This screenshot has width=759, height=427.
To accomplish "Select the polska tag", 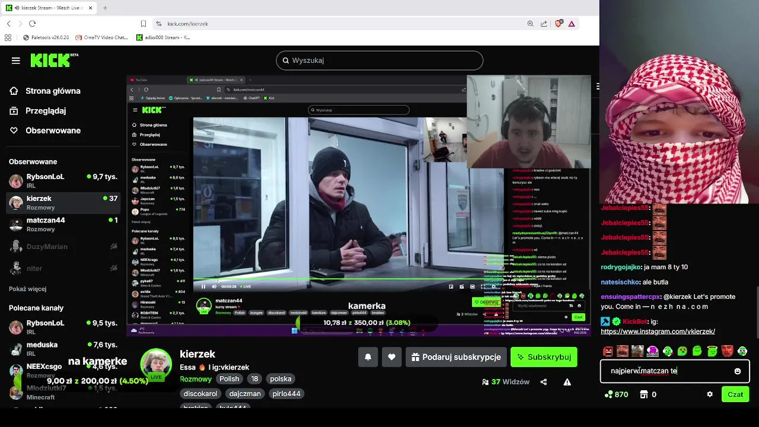I will click(280, 379).
